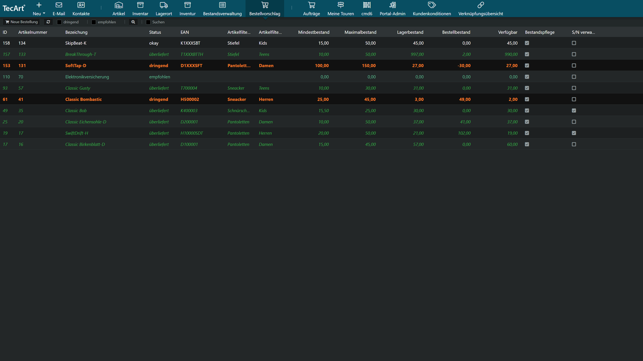The height and width of the screenshot is (361, 643).
Task: Select the Bestellvorschlag tab
Action: point(265,9)
